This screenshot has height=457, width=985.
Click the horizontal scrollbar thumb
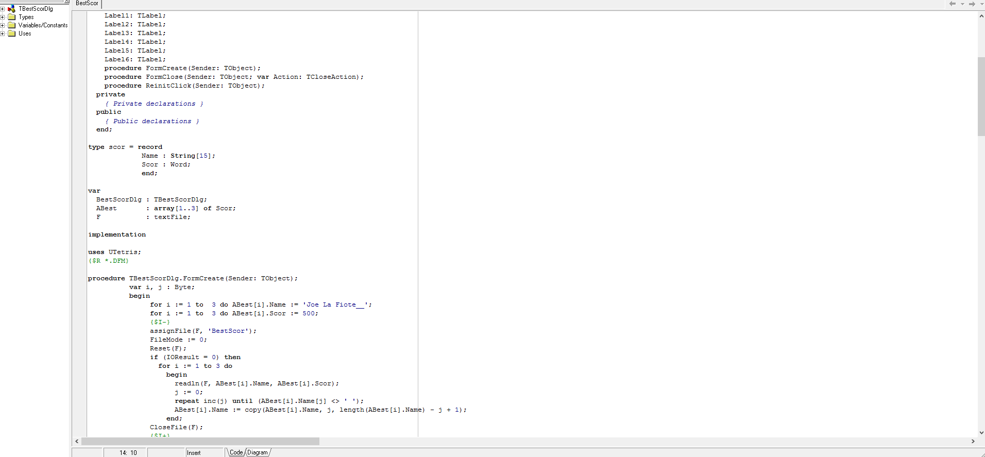tap(200, 441)
